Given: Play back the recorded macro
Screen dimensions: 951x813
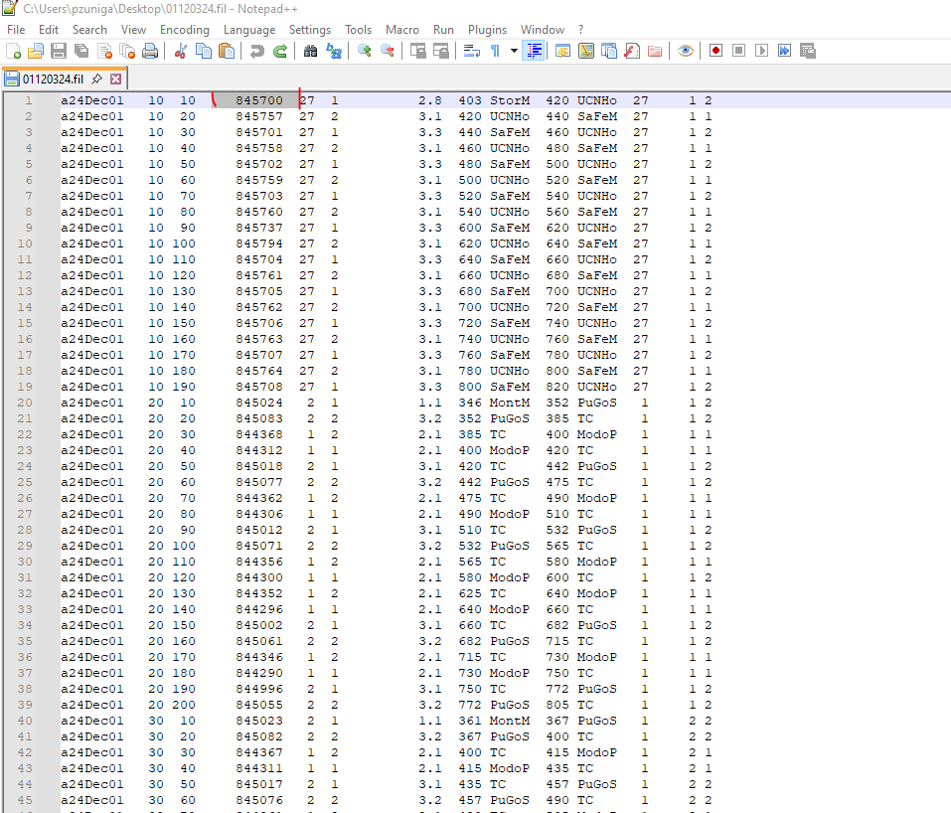Looking at the screenshot, I should (762, 51).
